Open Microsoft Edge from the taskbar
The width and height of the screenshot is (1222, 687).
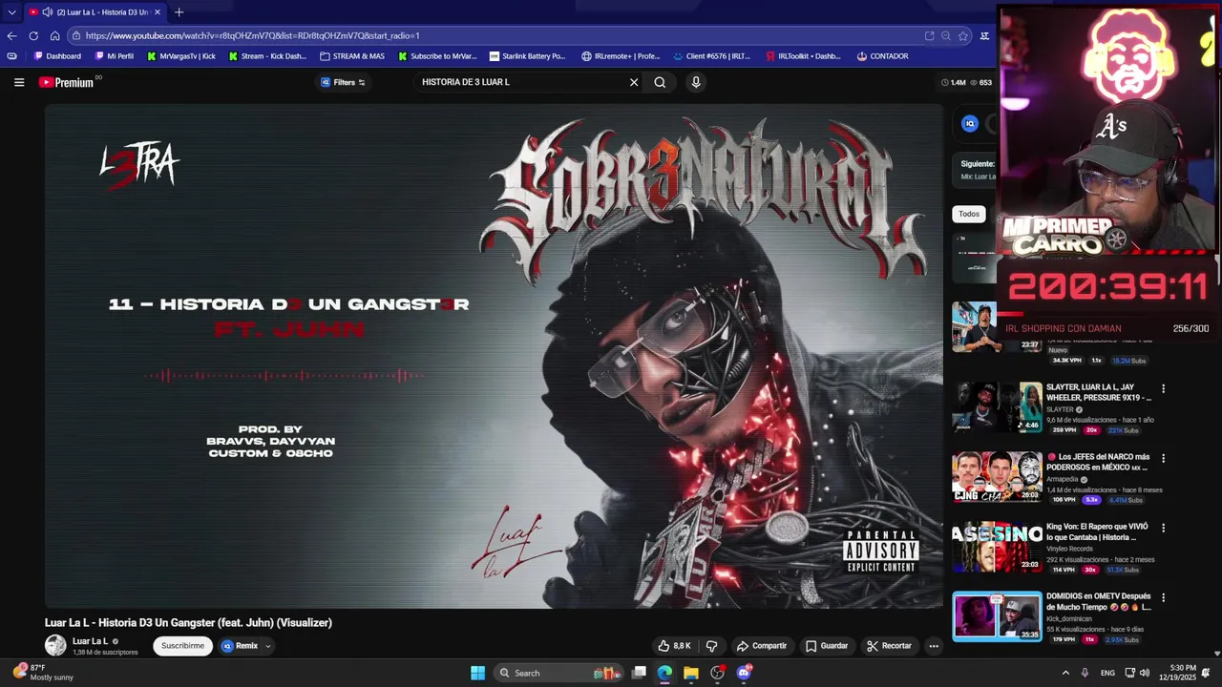click(x=664, y=673)
